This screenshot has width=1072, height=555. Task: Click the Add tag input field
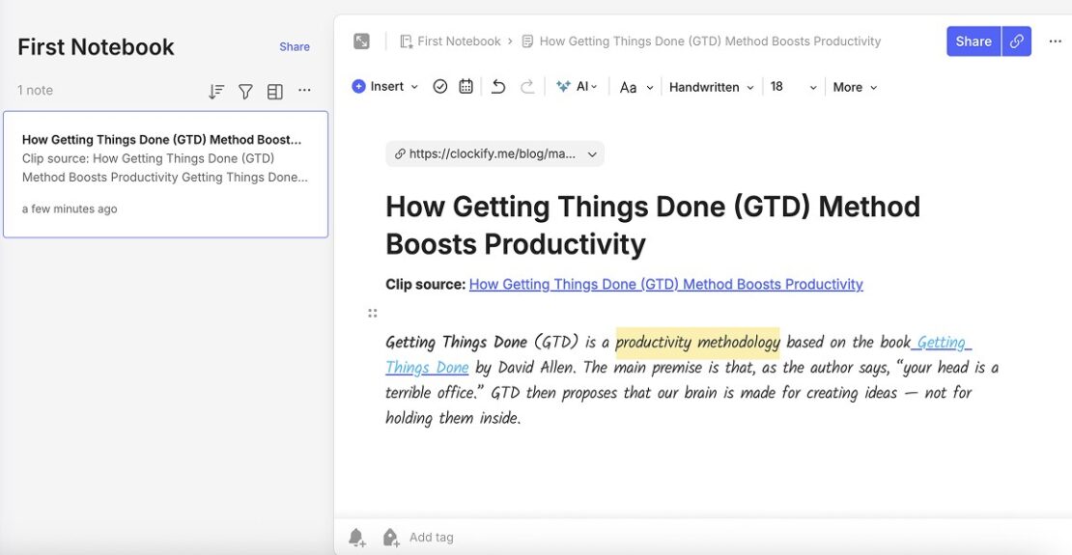(x=432, y=538)
